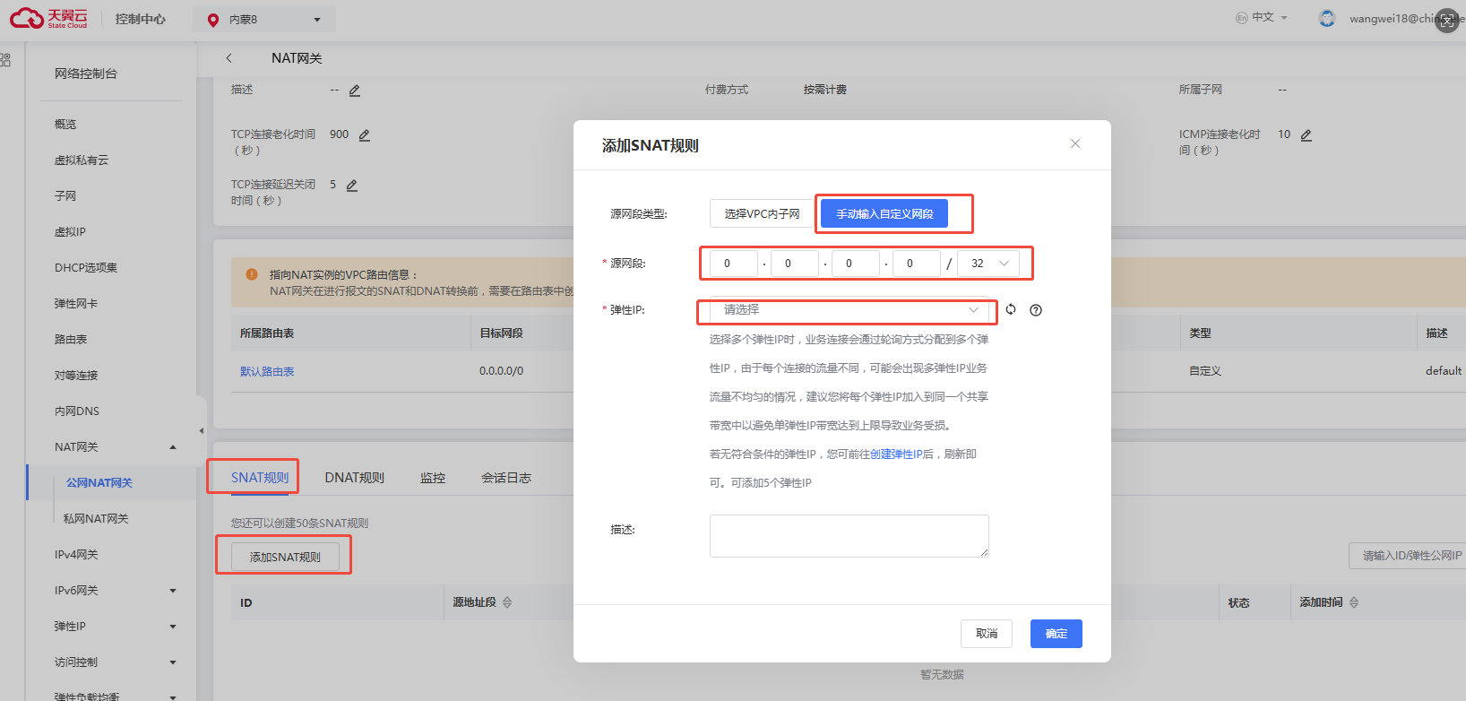Close the 添加SNAT规则 dialog with X
The height and width of the screenshot is (701, 1466).
tap(1075, 143)
